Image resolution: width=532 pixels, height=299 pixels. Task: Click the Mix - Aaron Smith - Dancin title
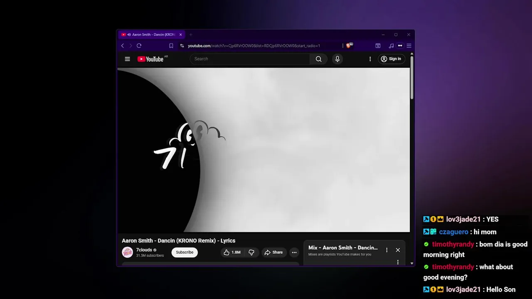coord(343,248)
